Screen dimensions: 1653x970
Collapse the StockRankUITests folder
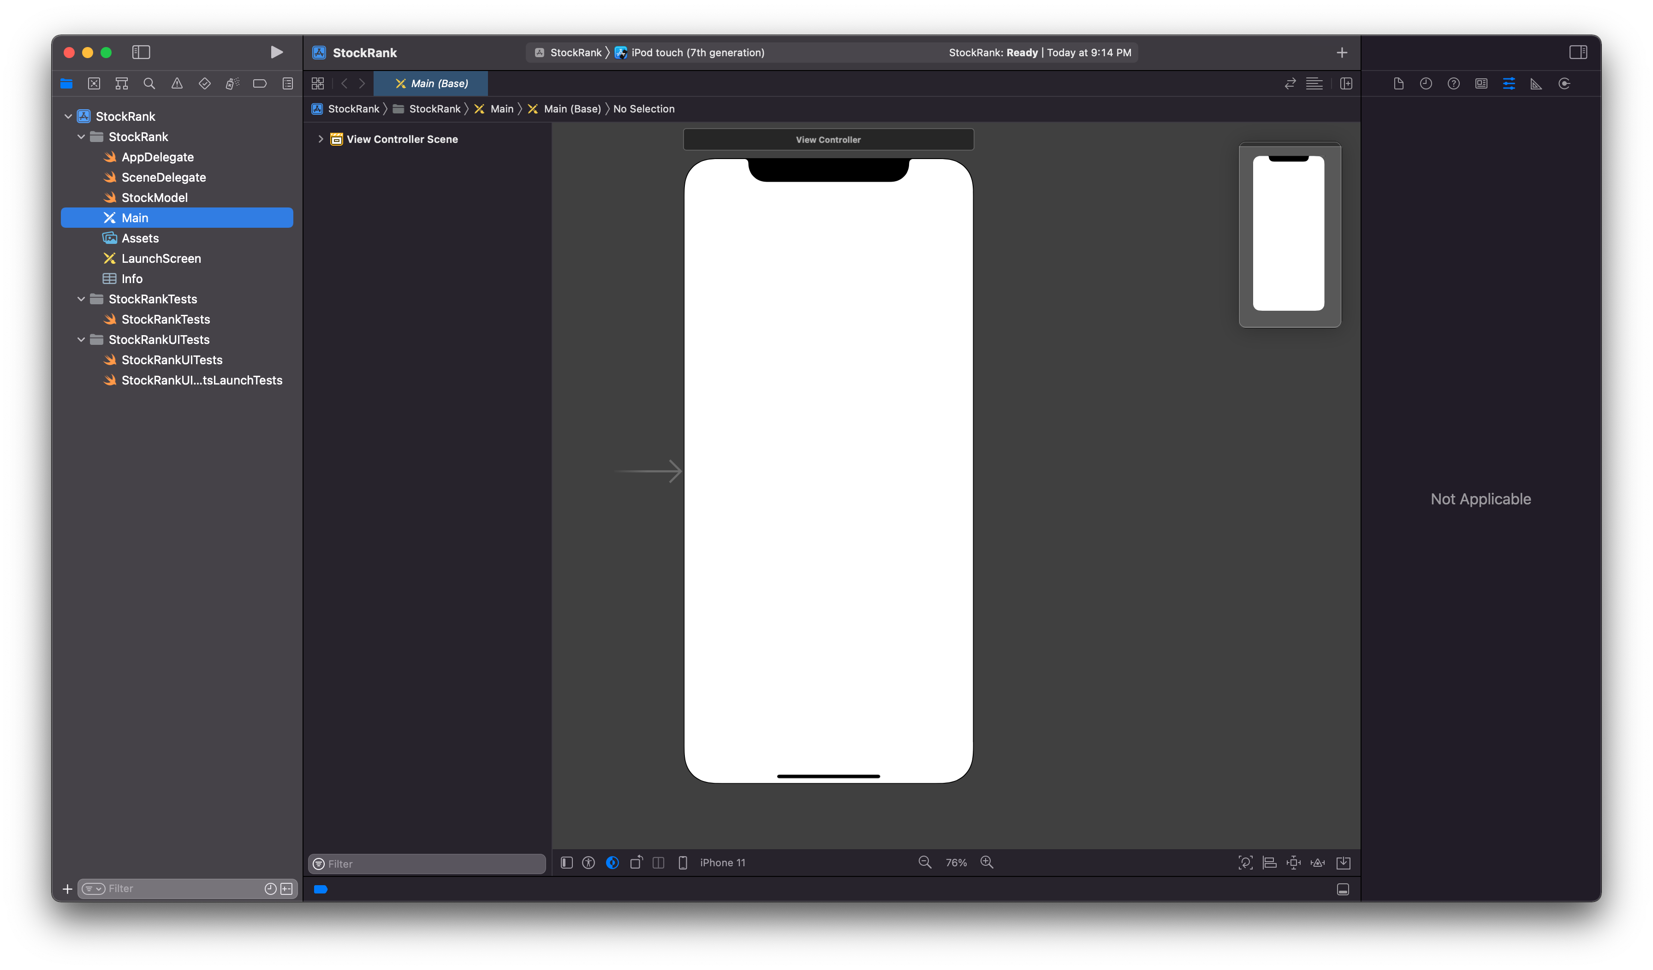(81, 340)
